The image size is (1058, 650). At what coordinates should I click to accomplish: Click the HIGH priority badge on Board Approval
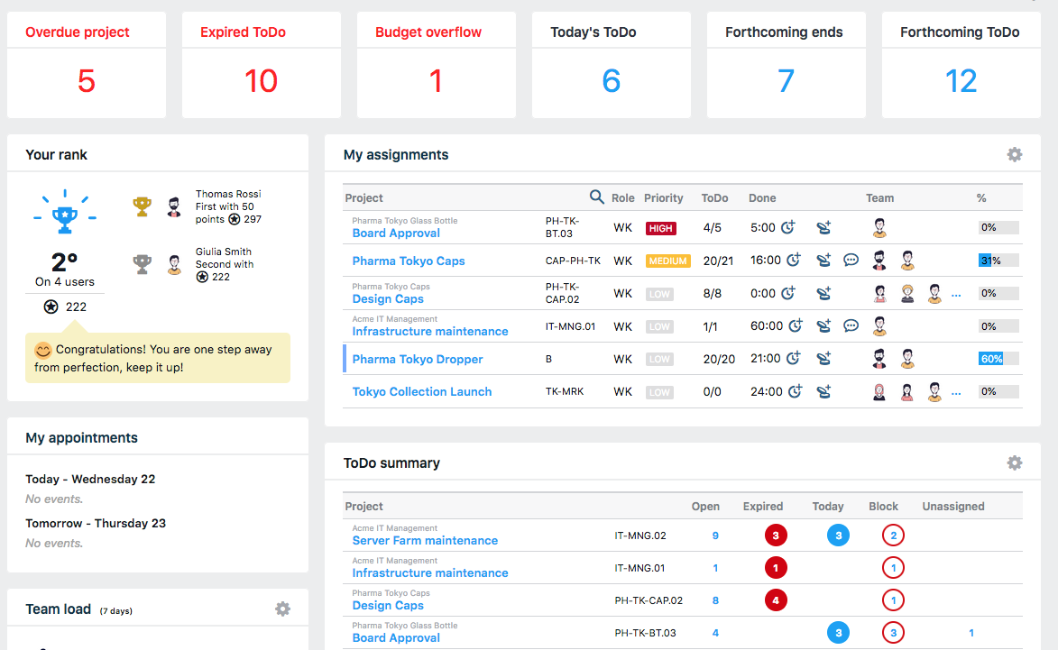661,228
